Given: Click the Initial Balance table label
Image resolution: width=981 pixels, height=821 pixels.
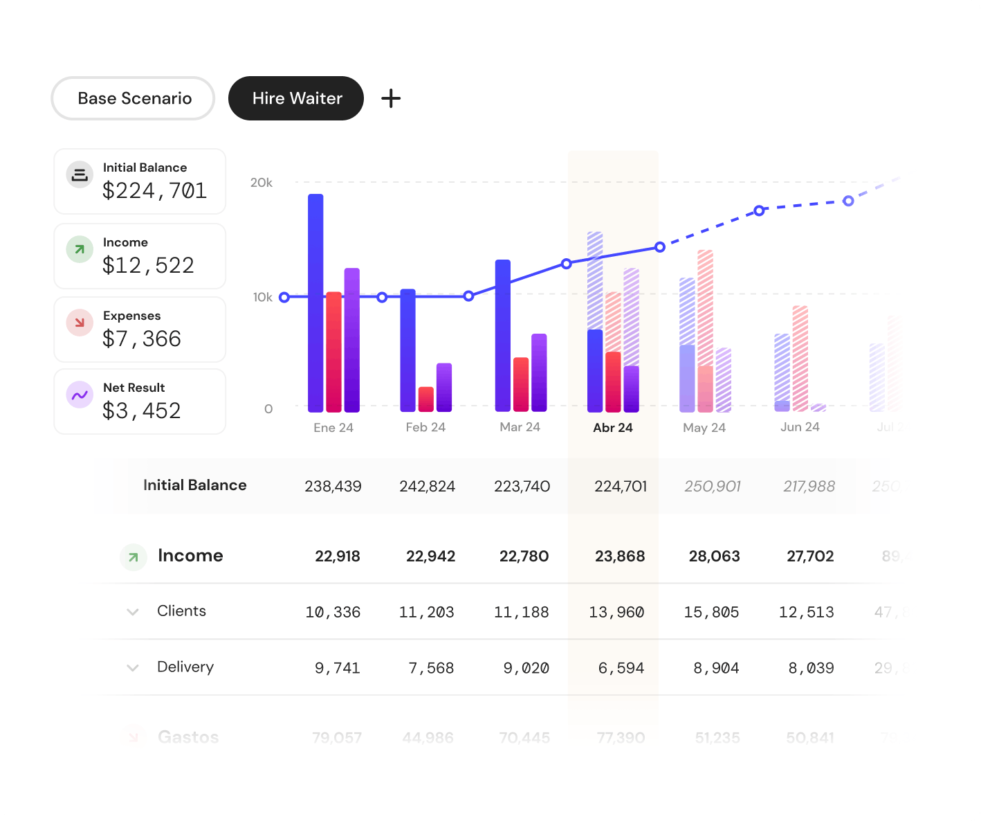Looking at the screenshot, I should (194, 485).
